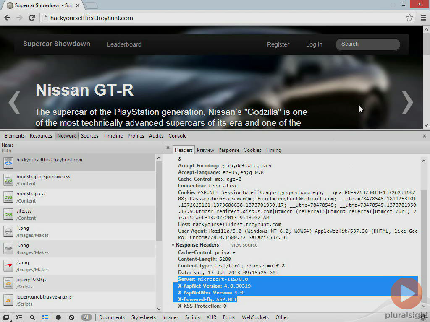This screenshot has height=322, width=430.
Task: Click view source for response headers
Action: [244, 245]
